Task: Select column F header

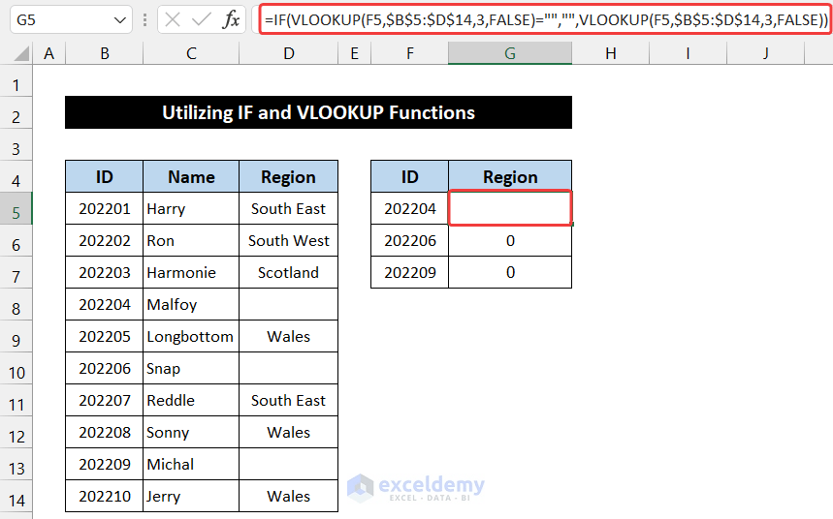Action: pos(409,53)
